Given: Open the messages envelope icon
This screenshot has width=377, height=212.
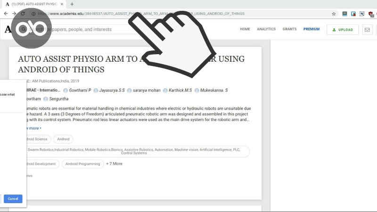Looking at the screenshot, I should [367, 30].
